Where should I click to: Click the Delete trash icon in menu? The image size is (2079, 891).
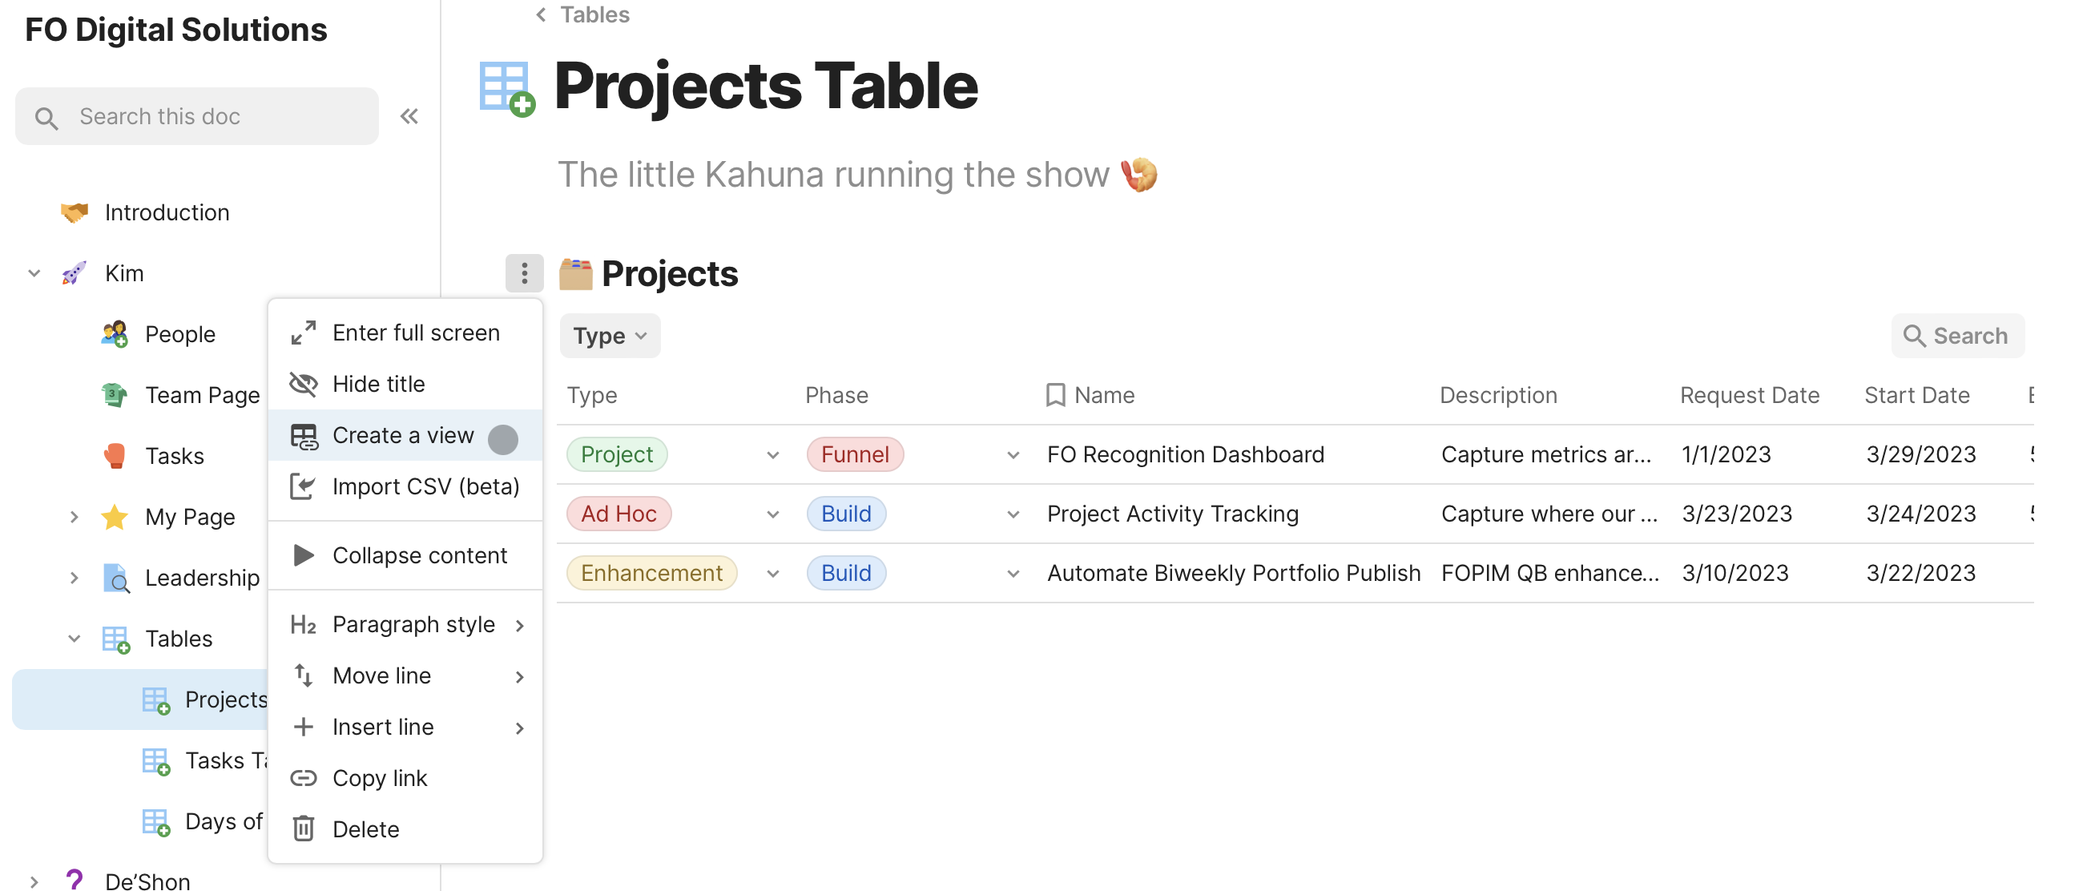point(304,829)
